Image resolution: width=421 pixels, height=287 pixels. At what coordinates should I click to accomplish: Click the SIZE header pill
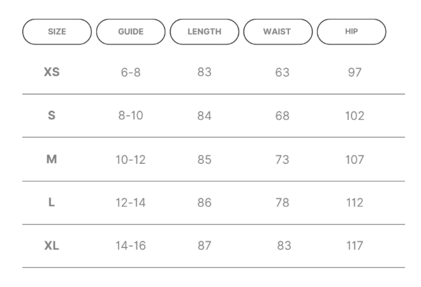click(57, 32)
